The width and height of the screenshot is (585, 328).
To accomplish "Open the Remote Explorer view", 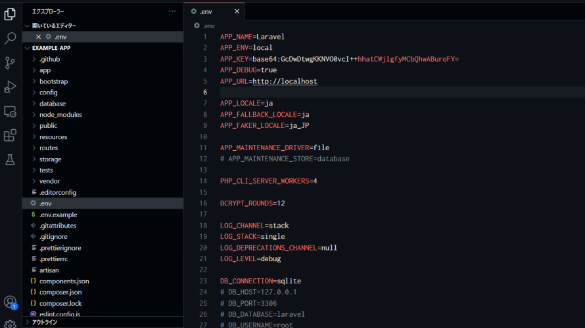I will pyautogui.click(x=10, y=112).
